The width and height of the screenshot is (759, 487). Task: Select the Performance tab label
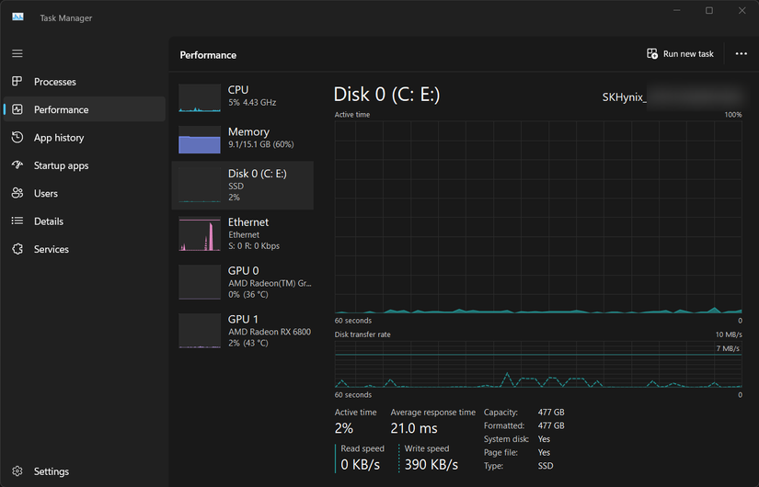pyautogui.click(x=61, y=109)
